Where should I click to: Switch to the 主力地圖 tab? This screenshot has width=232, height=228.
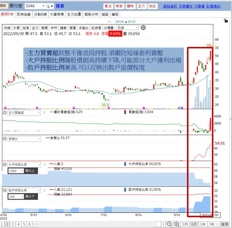tap(74, 14)
